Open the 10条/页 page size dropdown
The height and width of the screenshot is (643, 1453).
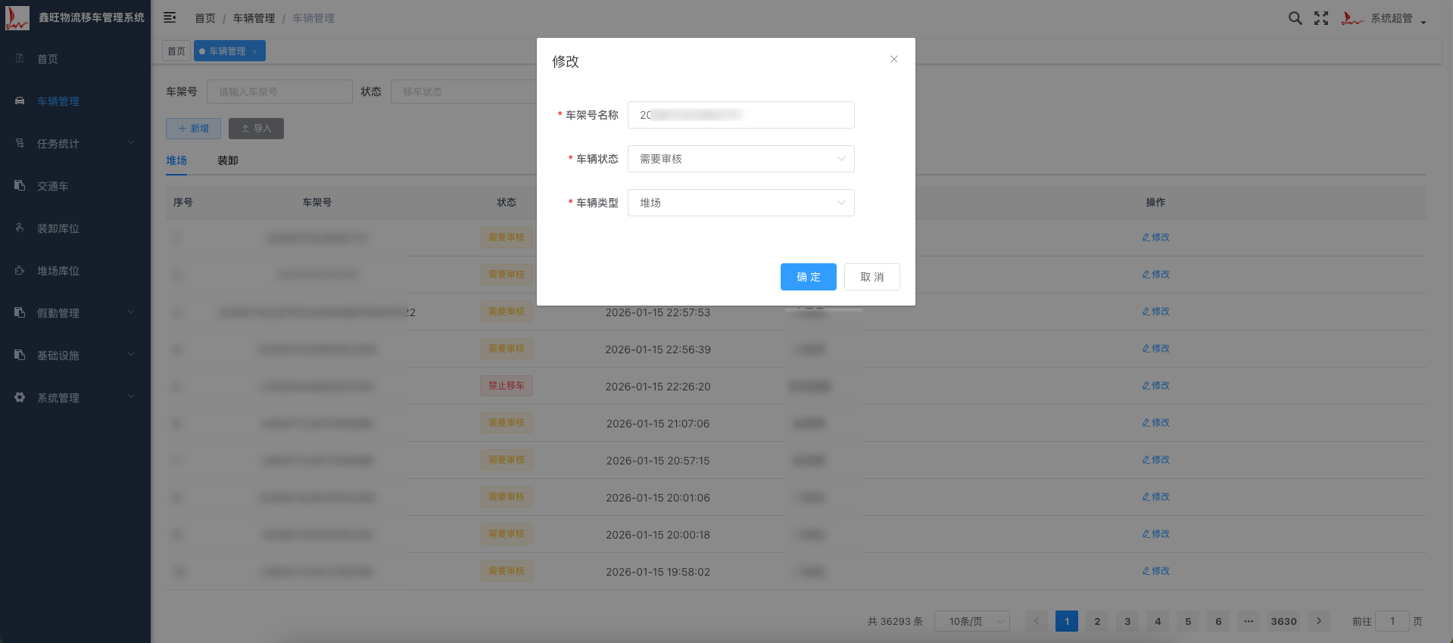tap(972, 621)
